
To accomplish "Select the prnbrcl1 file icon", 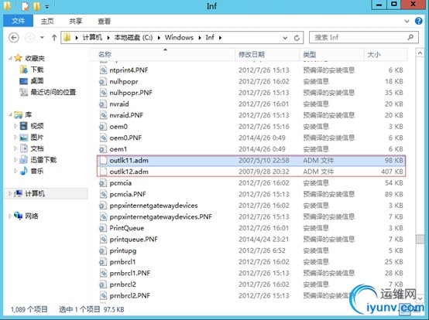I will [102, 262].
